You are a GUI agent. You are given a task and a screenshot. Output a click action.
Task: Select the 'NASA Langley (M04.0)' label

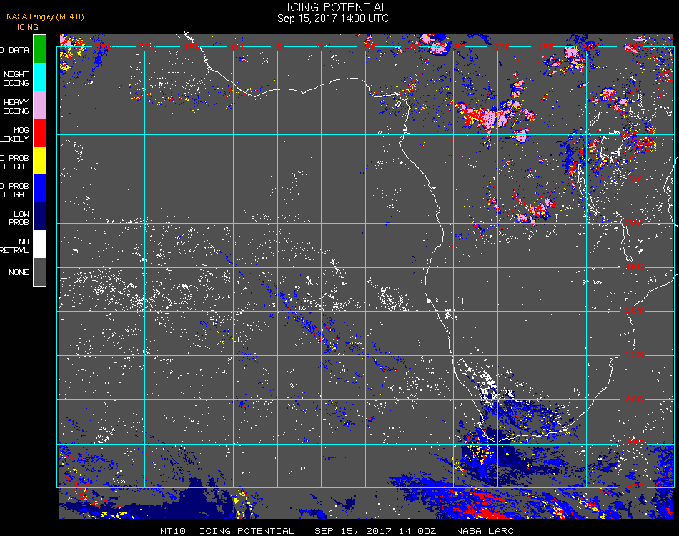point(45,16)
